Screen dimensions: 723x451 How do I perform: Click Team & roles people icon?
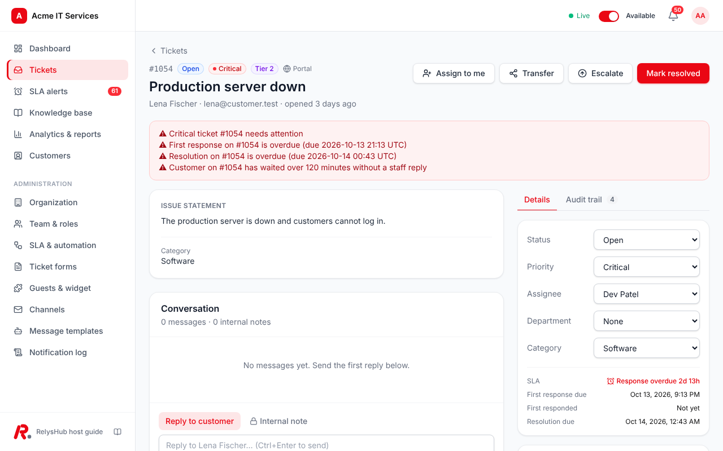tap(18, 224)
